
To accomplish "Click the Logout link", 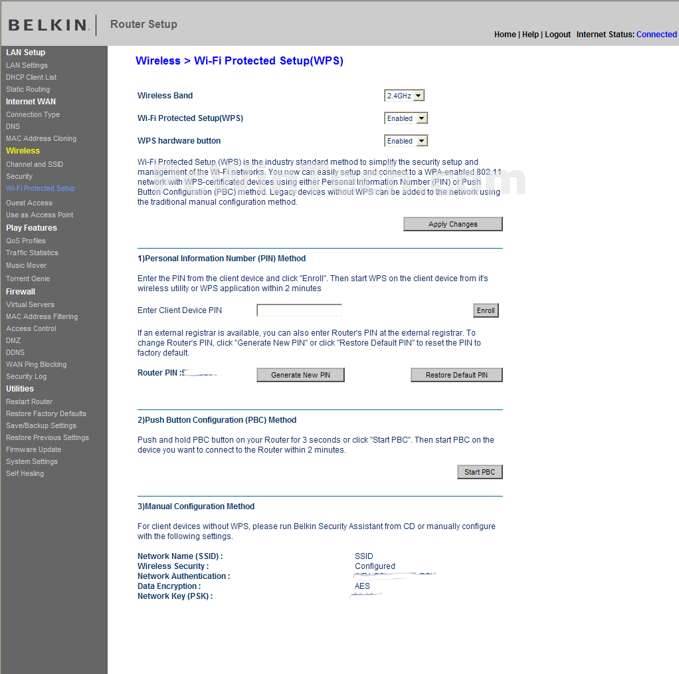I will pyautogui.click(x=558, y=34).
